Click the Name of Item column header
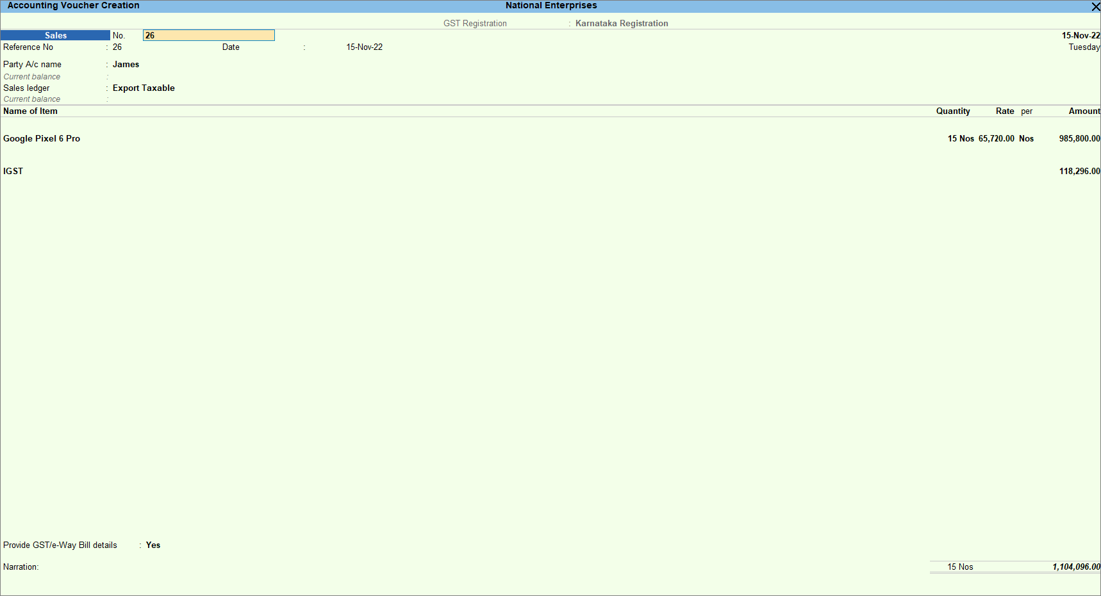1101x596 pixels. 30,111
